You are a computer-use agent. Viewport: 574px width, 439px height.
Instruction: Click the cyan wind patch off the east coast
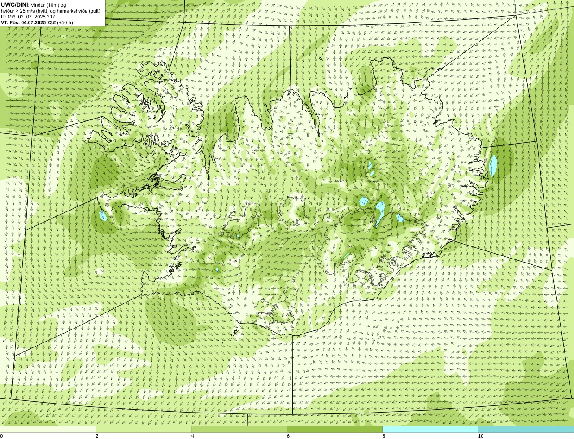tap(493, 166)
